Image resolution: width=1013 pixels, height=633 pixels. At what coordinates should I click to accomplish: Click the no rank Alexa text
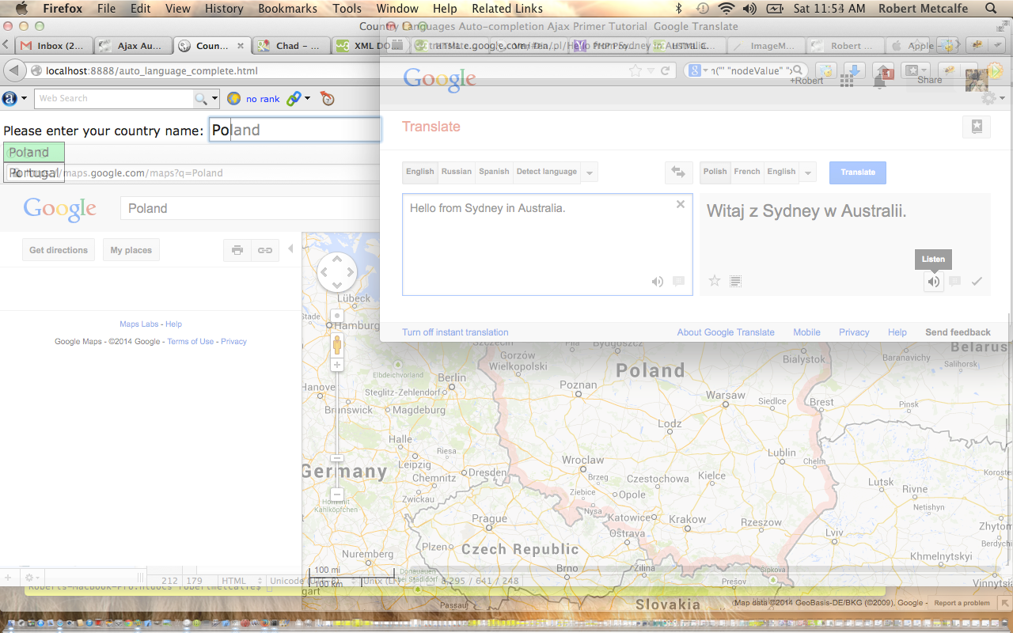coord(263,99)
